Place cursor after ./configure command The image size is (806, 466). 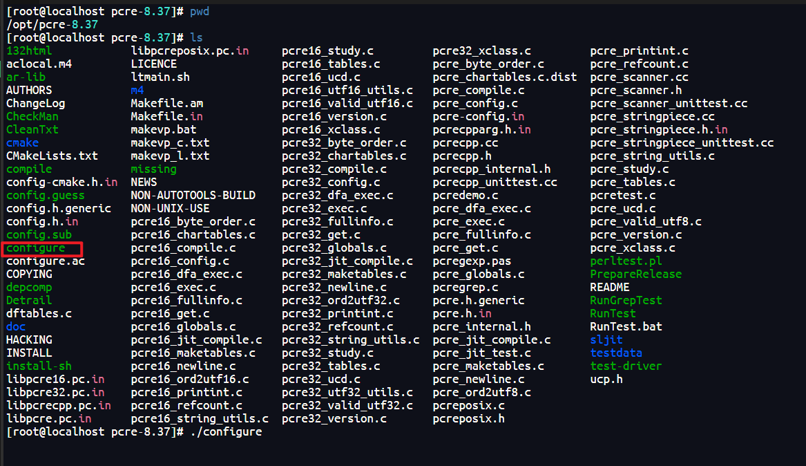[262, 432]
